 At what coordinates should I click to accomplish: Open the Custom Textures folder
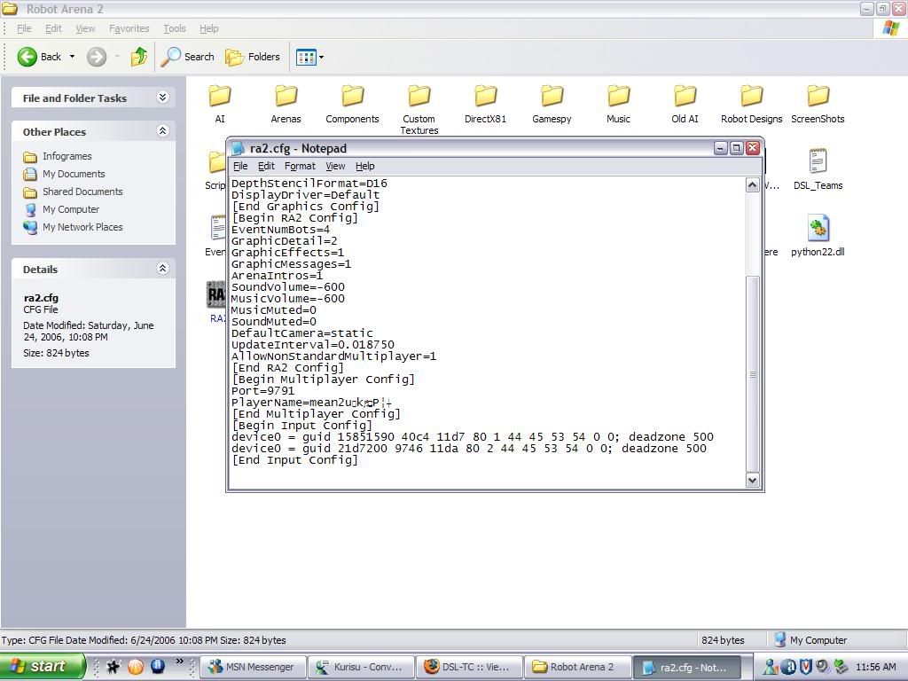tap(419, 110)
